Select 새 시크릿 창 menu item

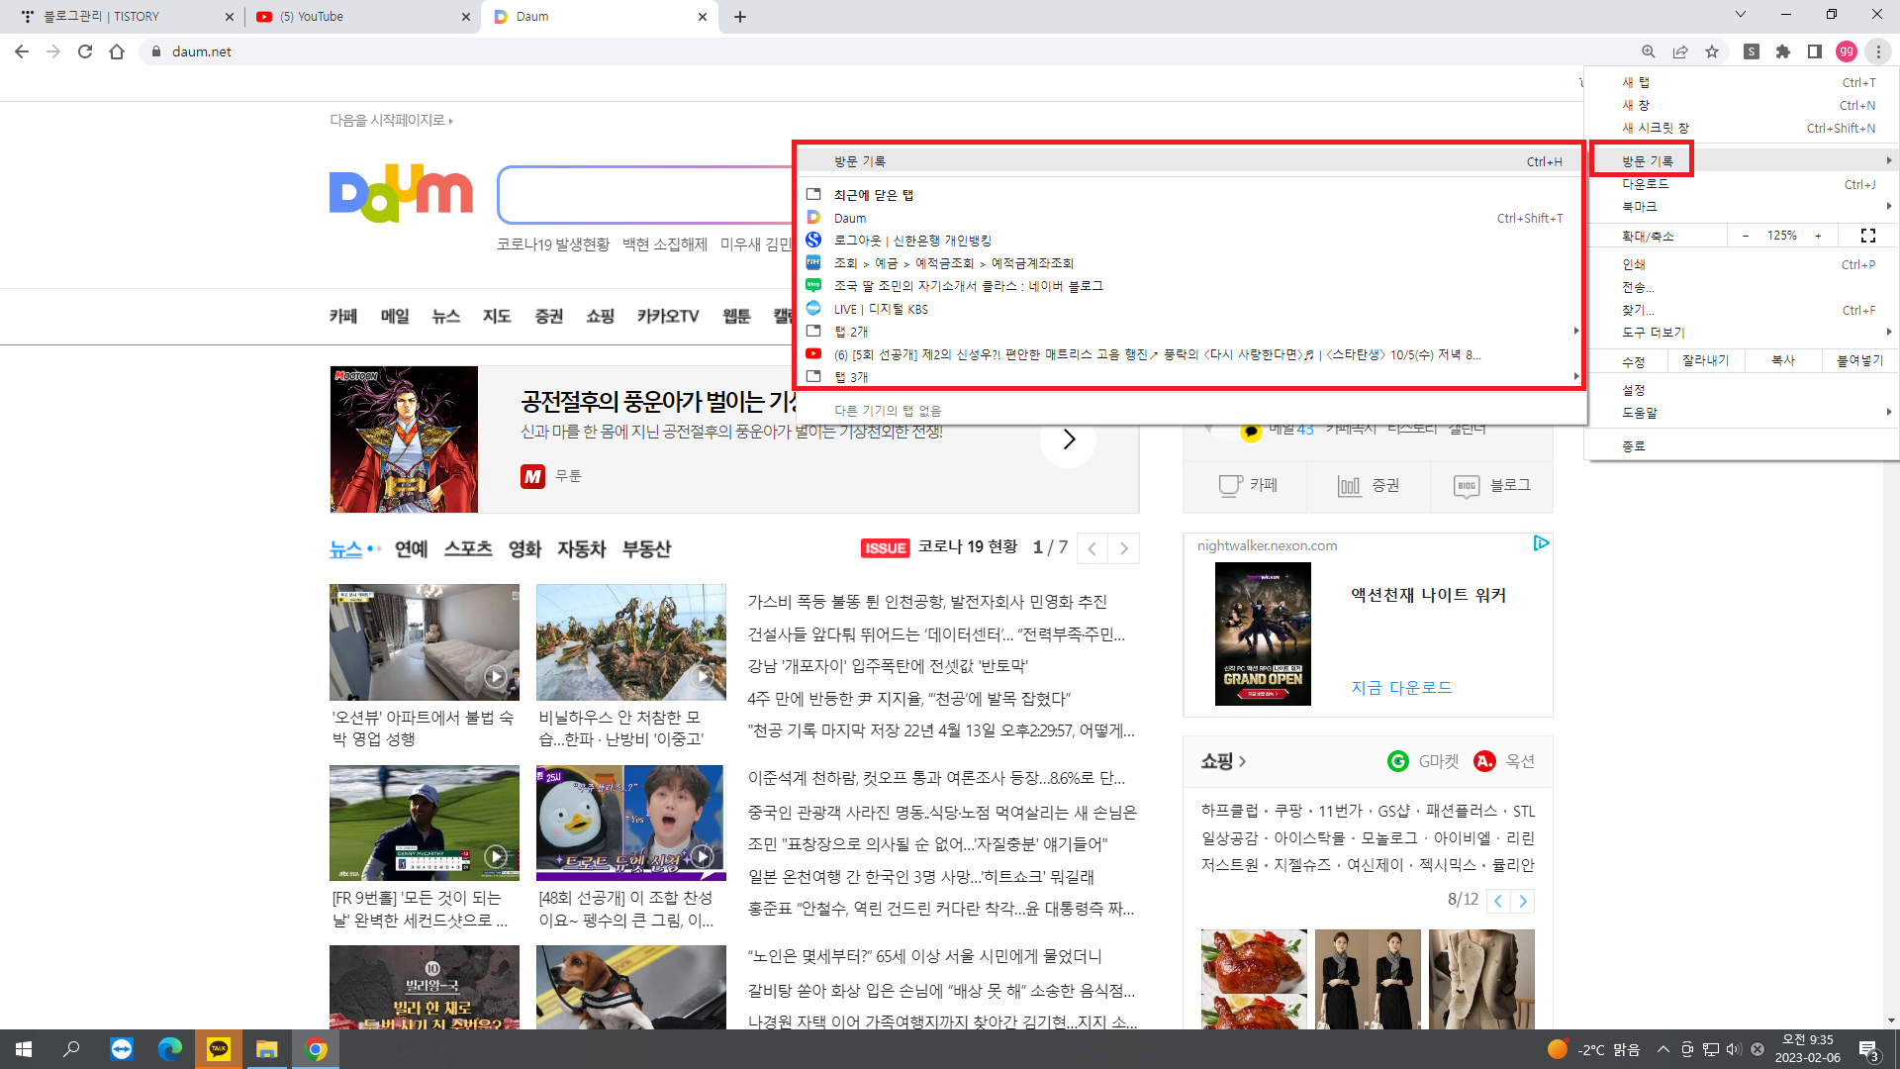click(1742, 128)
